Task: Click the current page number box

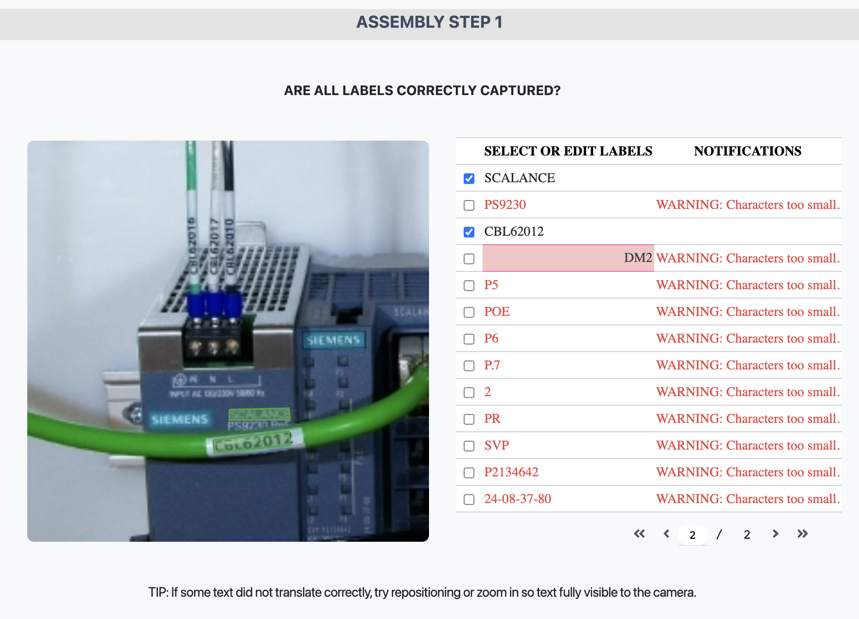Action: [693, 534]
